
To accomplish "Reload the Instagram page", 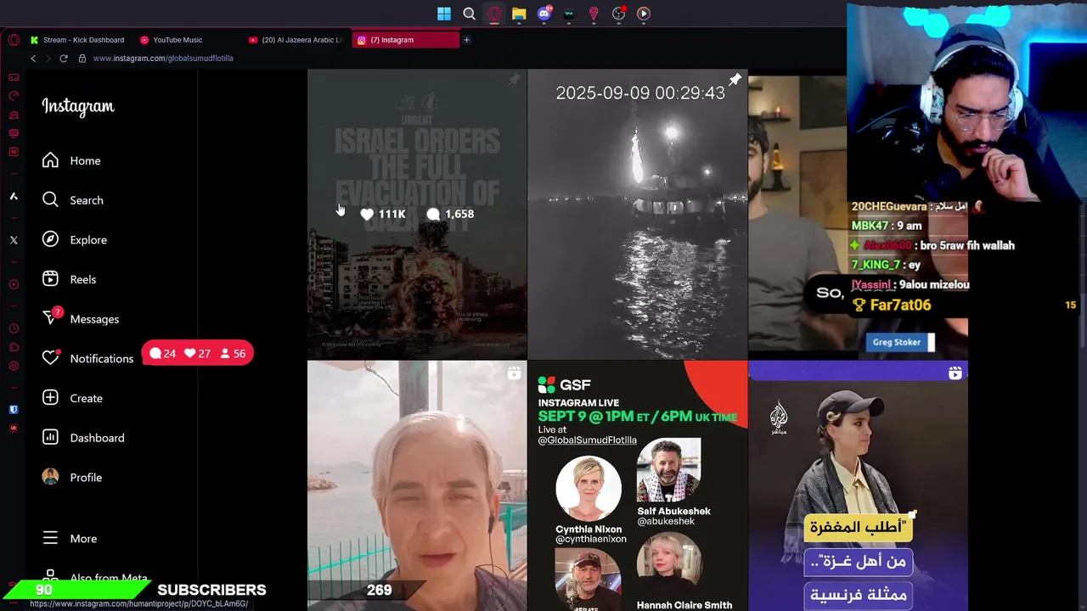I will 63,59.
